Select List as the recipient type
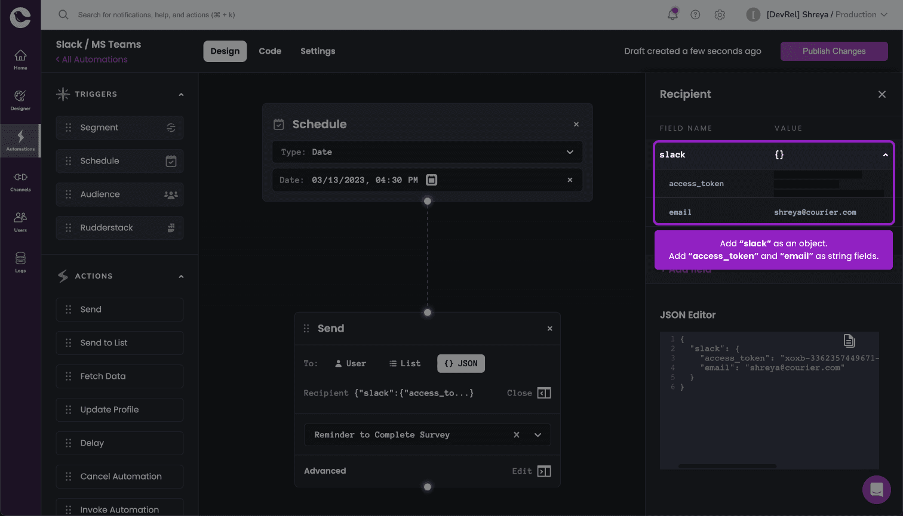 pos(405,363)
